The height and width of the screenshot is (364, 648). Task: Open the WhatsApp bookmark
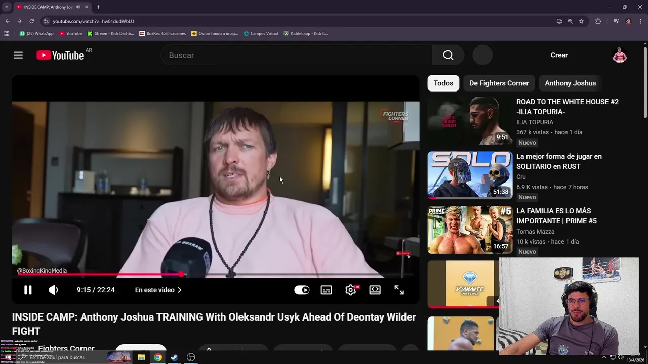(36, 34)
